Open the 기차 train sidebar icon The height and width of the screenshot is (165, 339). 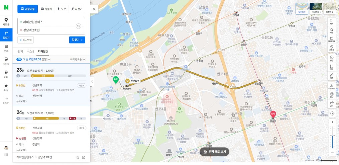coord(6,75)
